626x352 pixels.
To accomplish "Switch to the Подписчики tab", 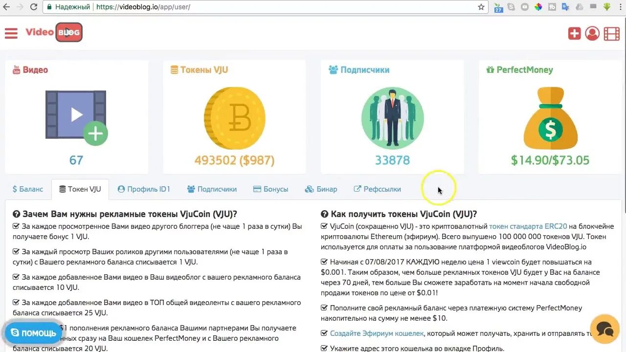I will click(x=212, y=189).
